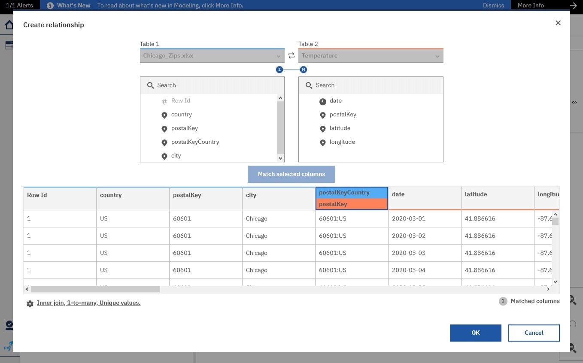Click the date column header in preview

pyautogui.click(x=425, y=198)
